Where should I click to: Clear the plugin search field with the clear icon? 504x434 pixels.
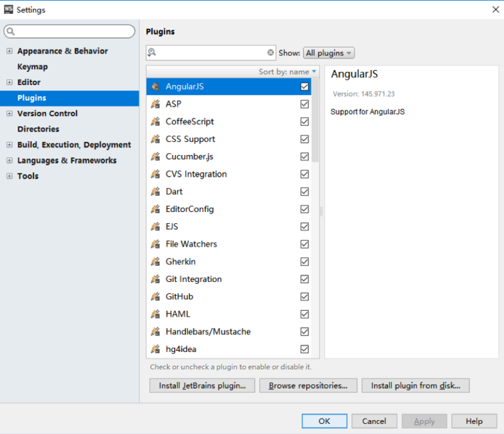click(x=271, y=52)
